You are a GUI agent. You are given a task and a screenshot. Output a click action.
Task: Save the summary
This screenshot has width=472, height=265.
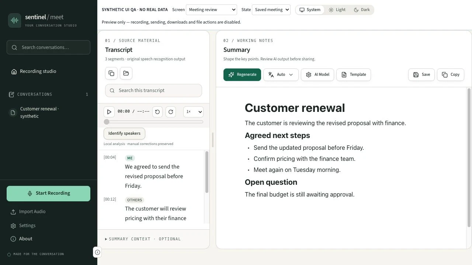point(421,75)
